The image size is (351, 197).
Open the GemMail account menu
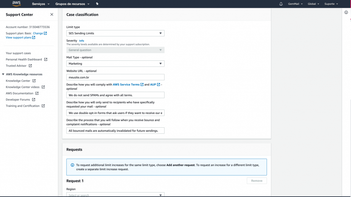295,4
